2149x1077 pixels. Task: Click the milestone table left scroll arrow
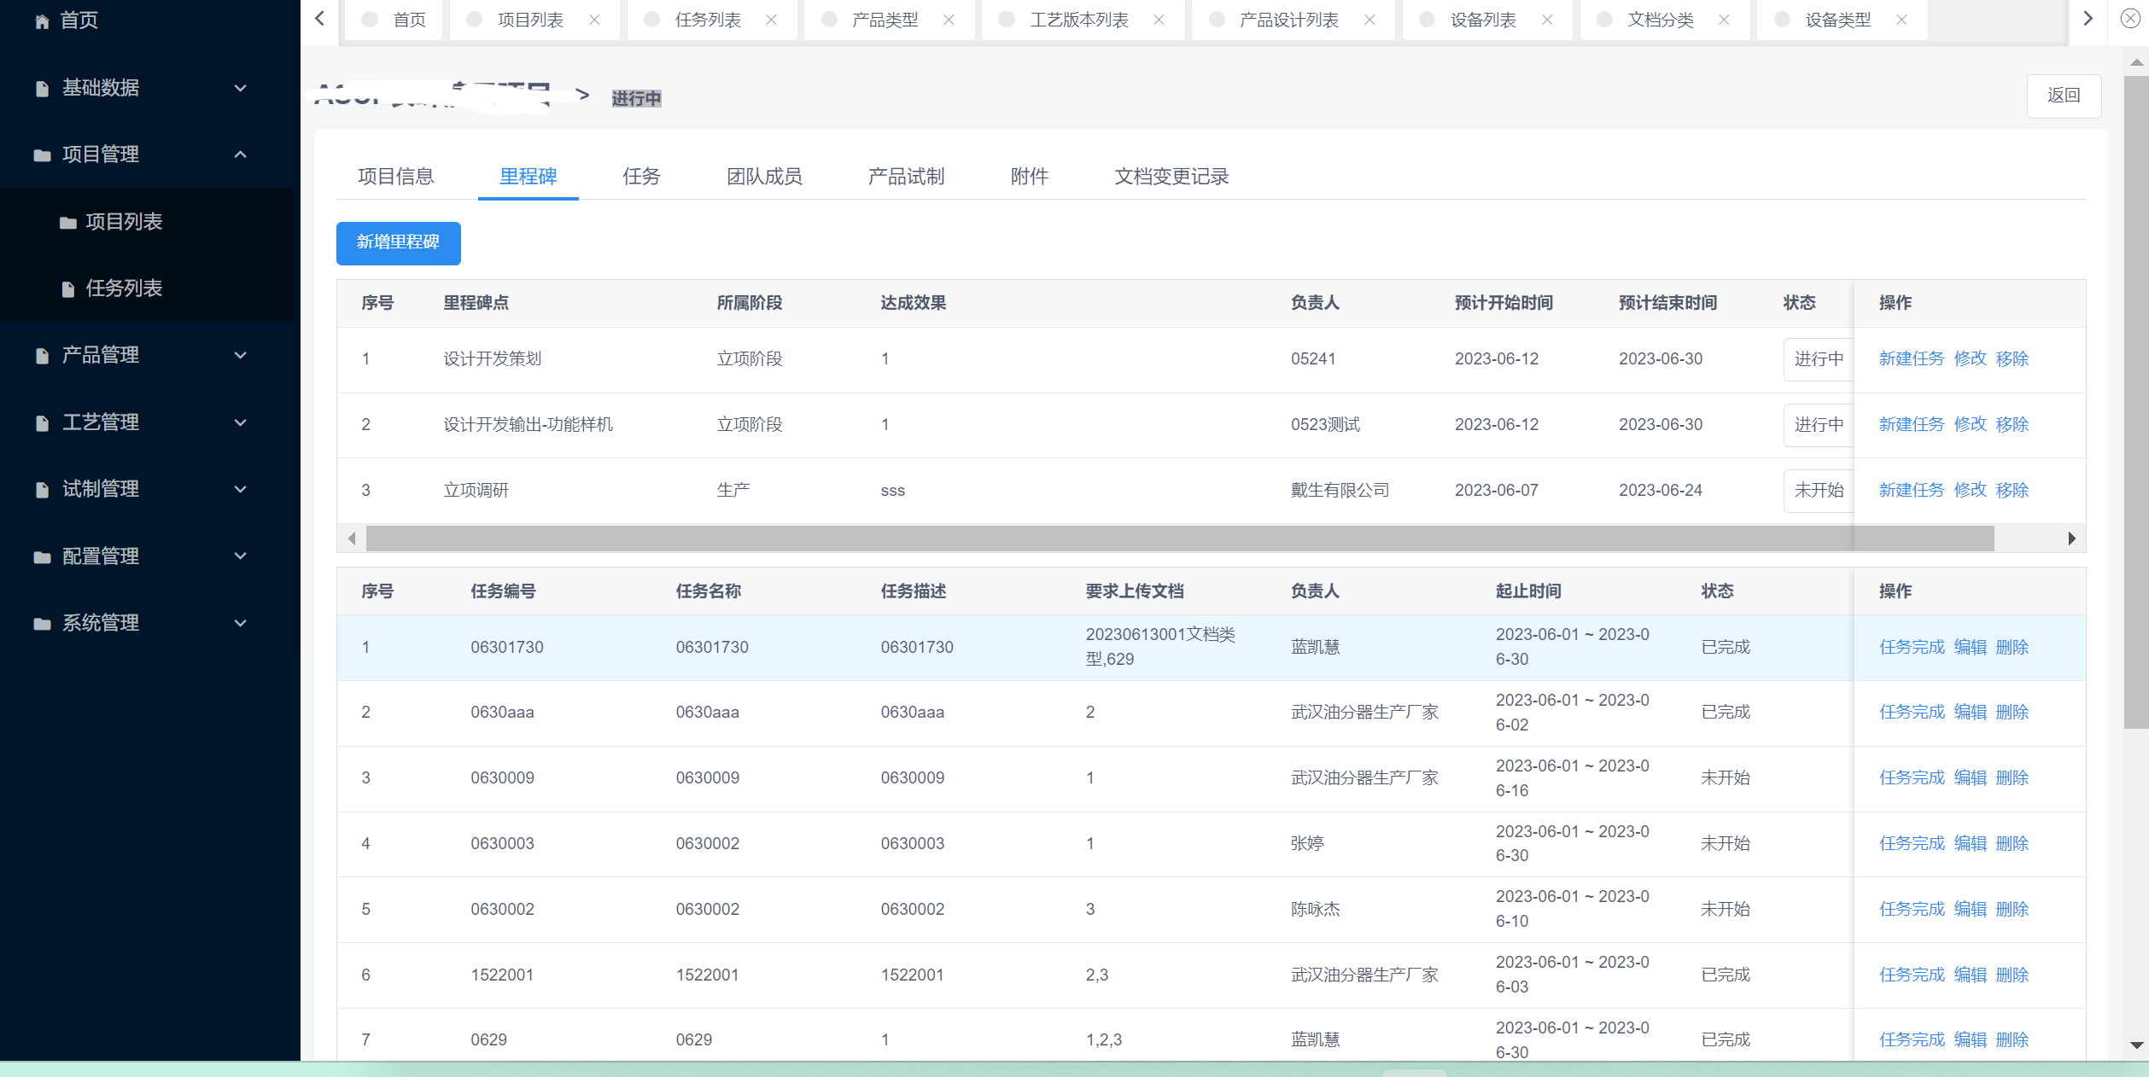352,538
